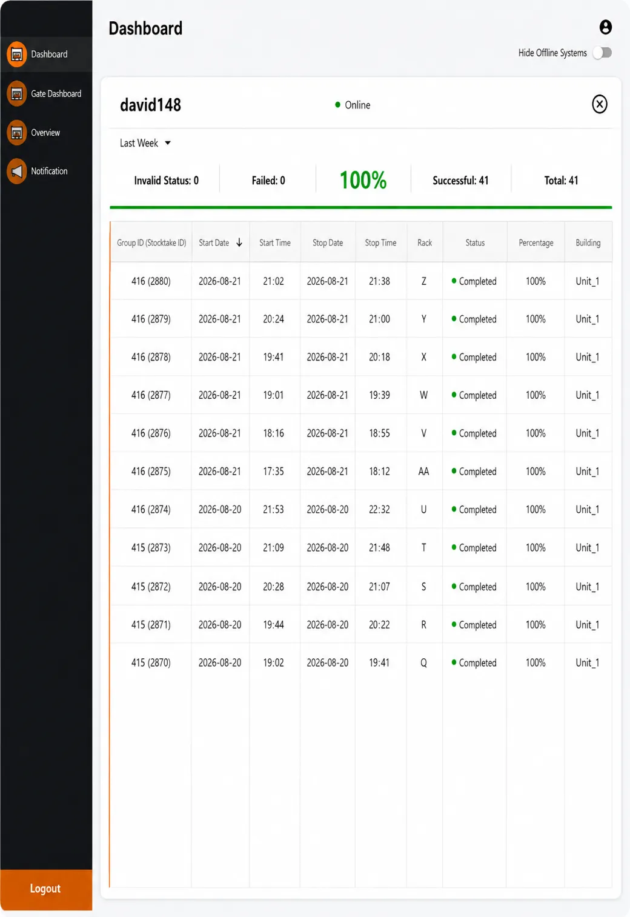Click Completed status for rack Q
This screenshot has width=630, height=917.
[474, 663]
